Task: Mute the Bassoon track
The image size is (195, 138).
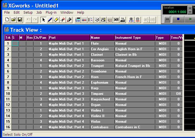Action: coord(22,60)
